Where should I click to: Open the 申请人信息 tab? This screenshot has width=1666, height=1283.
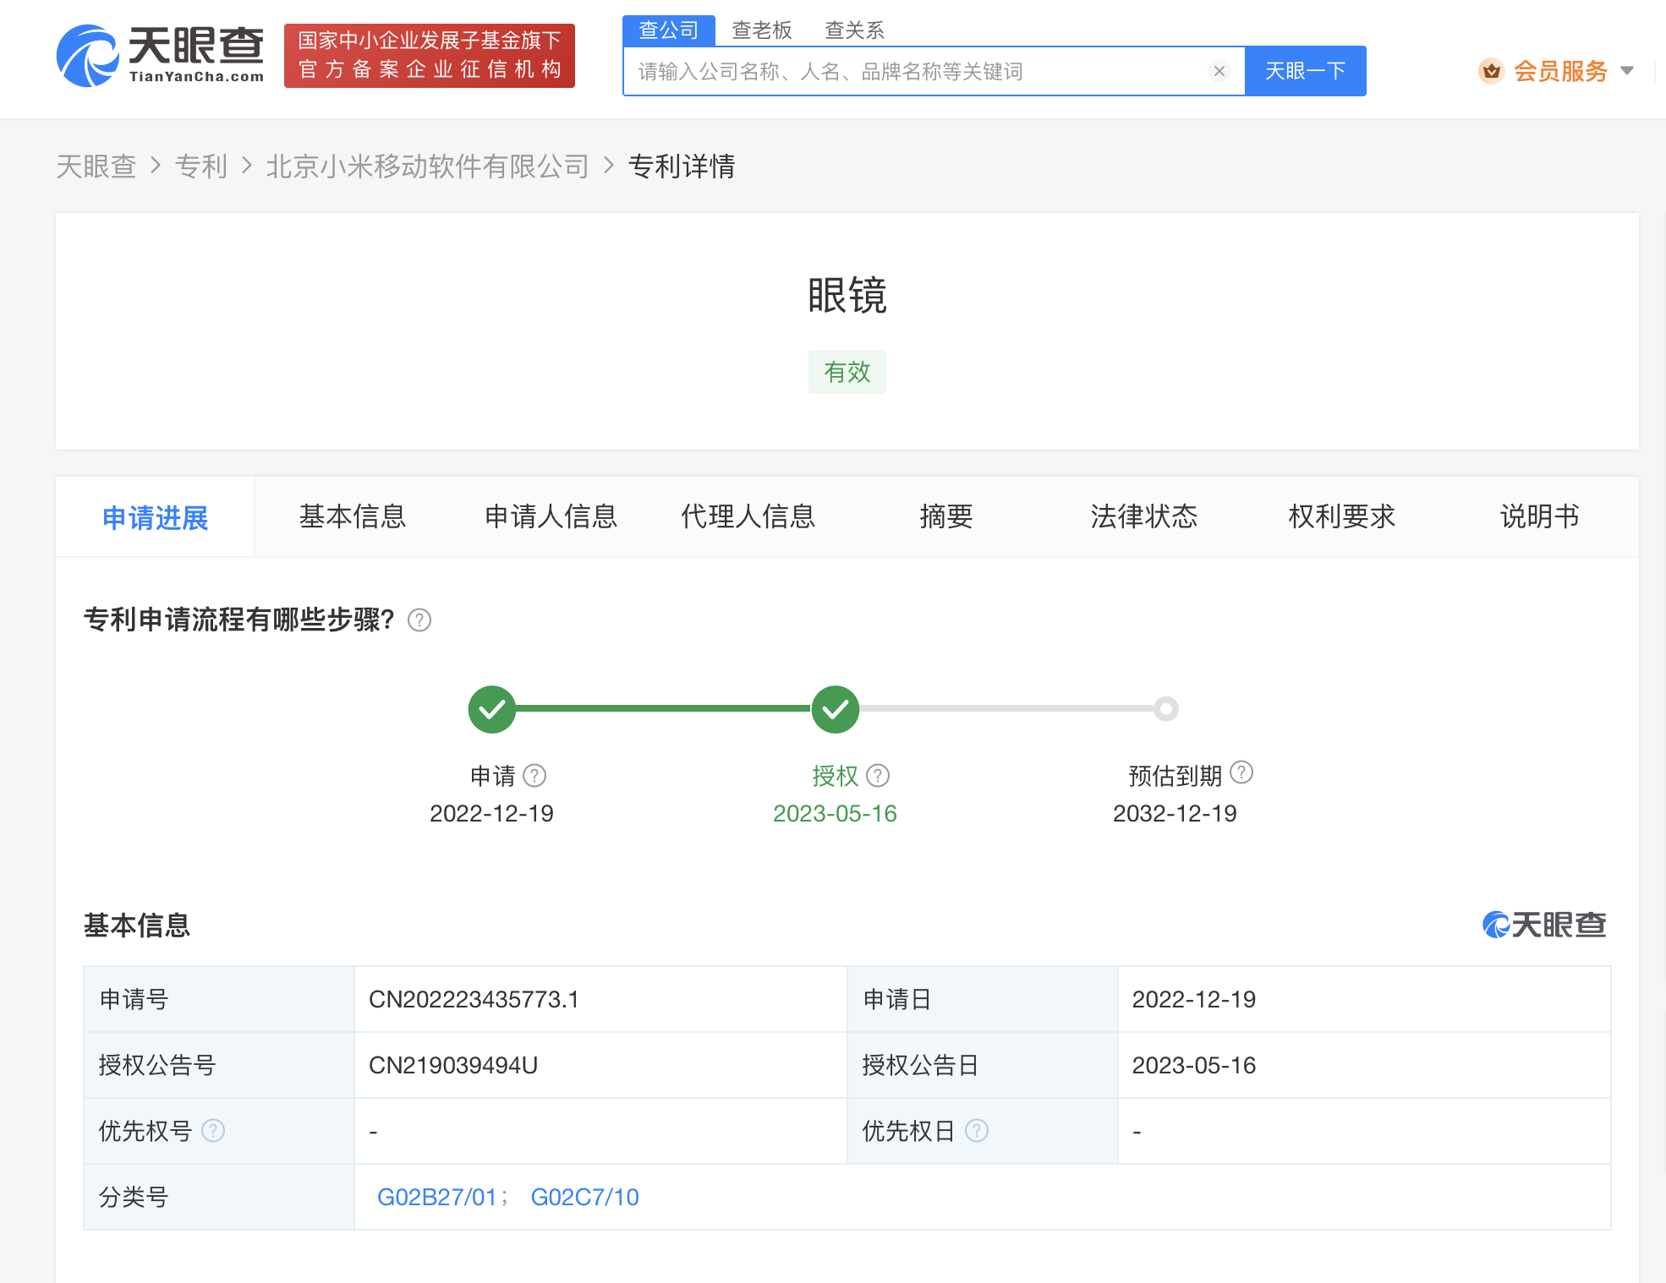(551, 517)
